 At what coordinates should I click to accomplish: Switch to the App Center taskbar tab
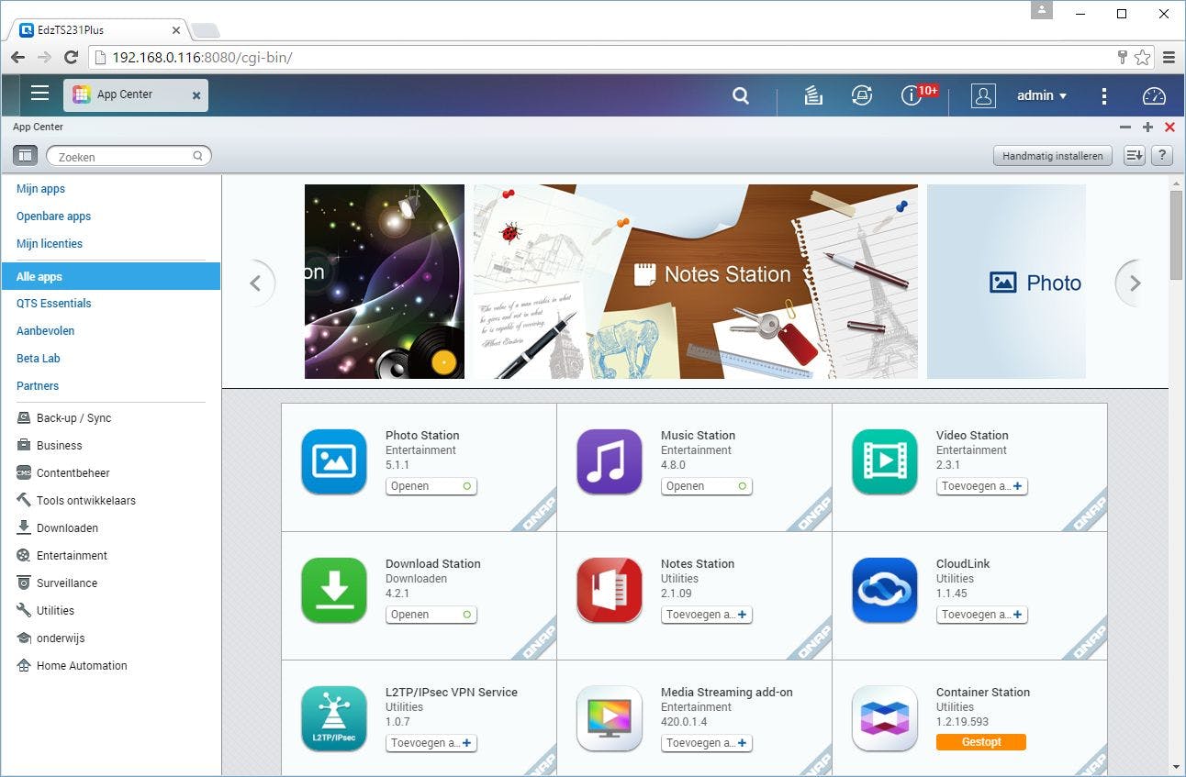[136, 94]
